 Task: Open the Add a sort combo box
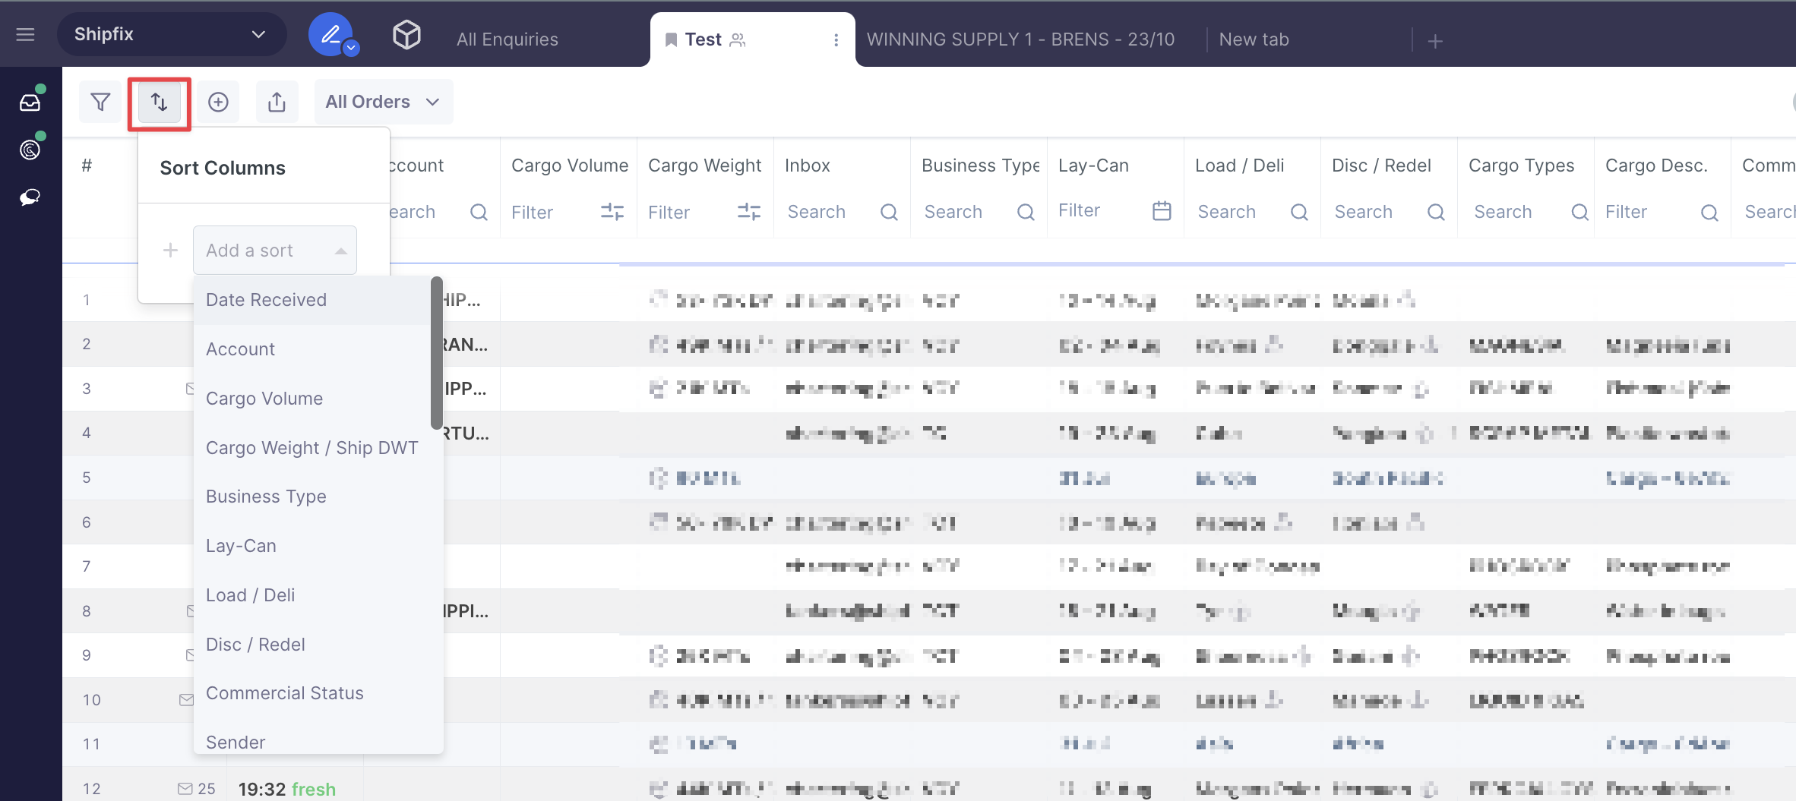[x=274, y=251]
